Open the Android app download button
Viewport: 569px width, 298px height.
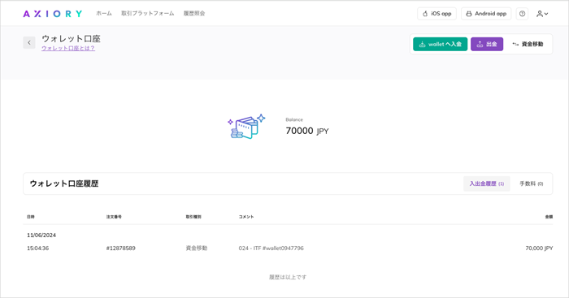click(486, 14)
